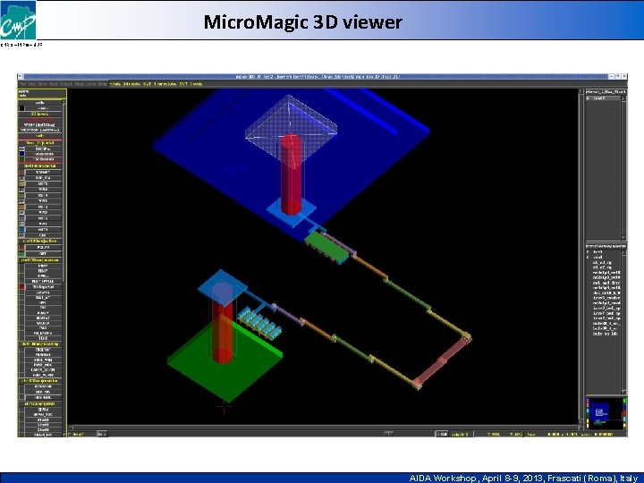Toggle the olive swatch next to MET5
This screenshot has width=644, height=483.
coord(21,183)
